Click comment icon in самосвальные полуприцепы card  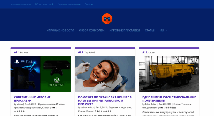162,108
